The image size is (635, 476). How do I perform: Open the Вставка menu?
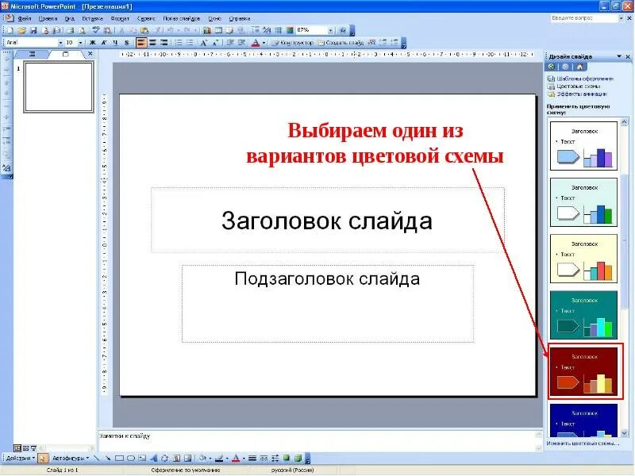[92, 18]
